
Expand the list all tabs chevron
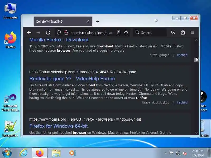pyautogui.click(x=156, y=21)
